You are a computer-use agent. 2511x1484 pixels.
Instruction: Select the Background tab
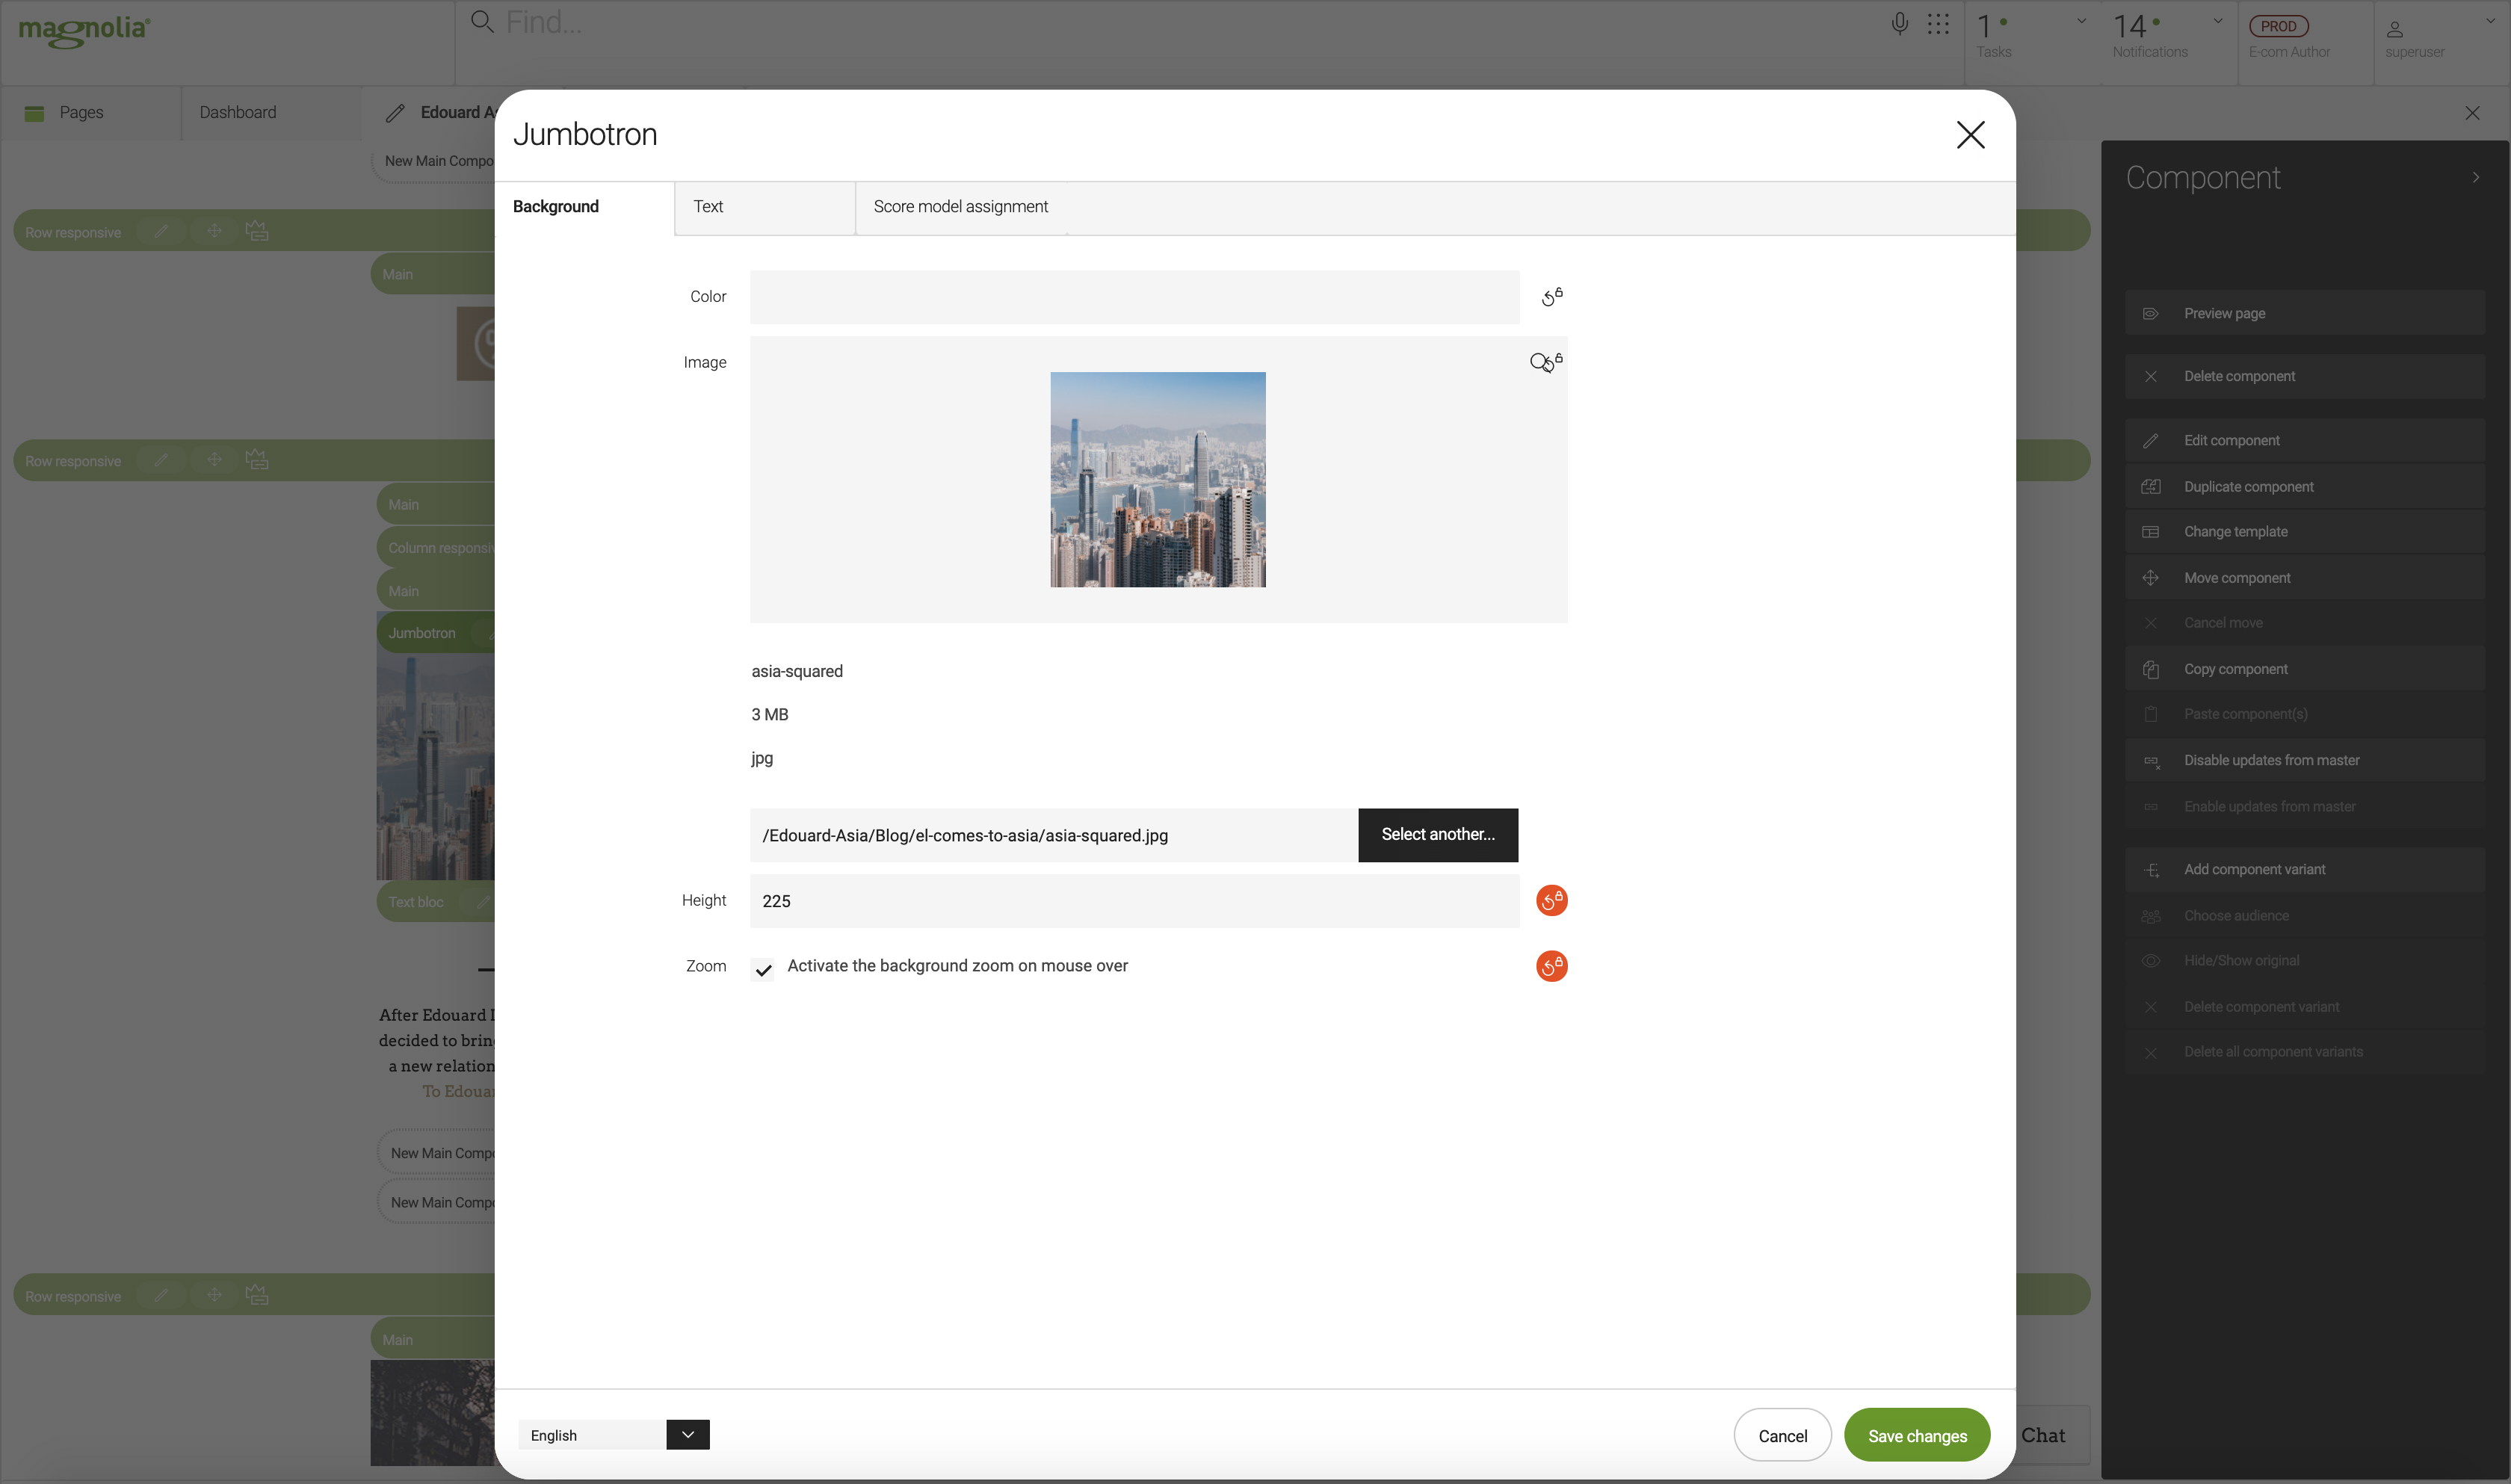pyautogui.click(x=555, y=207)
